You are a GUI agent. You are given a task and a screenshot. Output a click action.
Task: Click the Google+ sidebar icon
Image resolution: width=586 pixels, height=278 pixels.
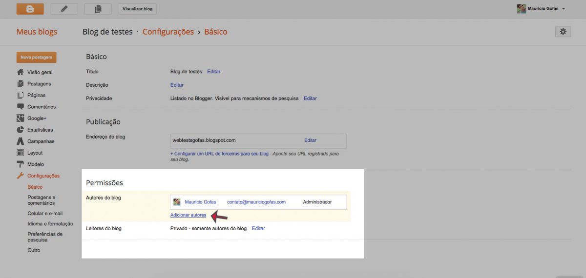tap(21, 118)
